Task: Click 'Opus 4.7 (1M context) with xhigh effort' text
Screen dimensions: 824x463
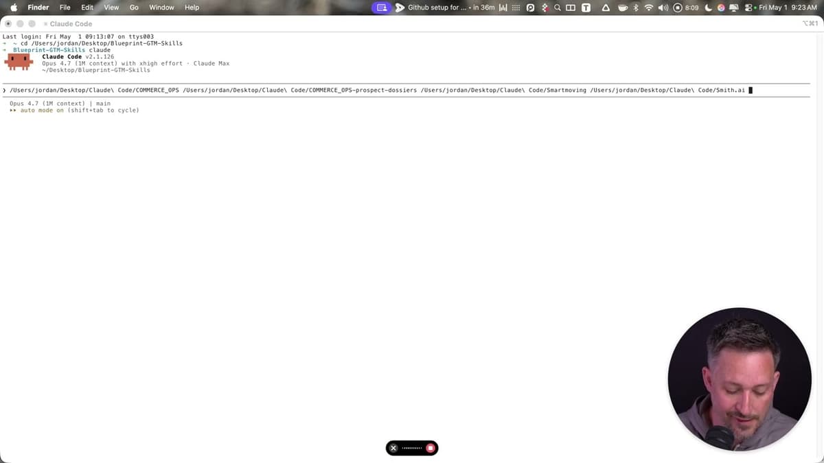Action: pyautogui.click(x=112, y=63)
